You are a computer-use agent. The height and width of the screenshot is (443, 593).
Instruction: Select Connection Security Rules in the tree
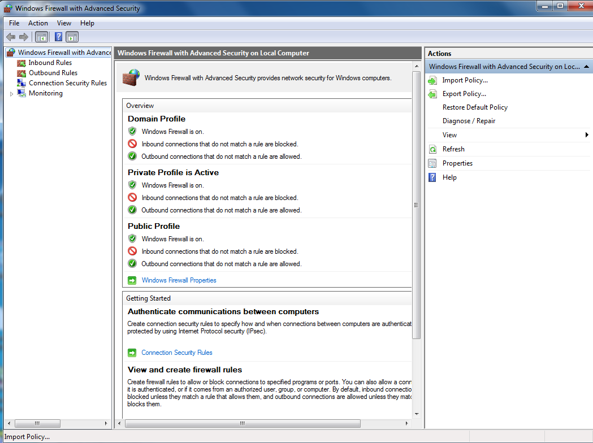(68, 83)
